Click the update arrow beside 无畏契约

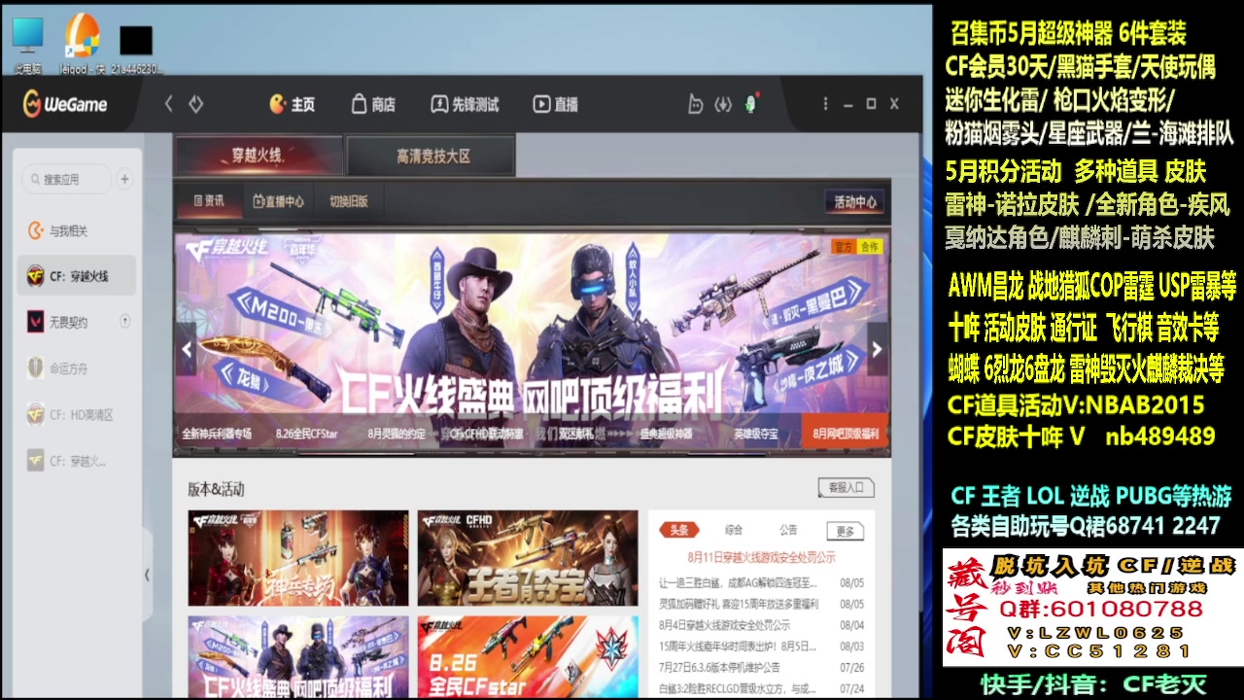124,321
